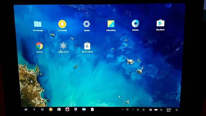
Task: Open the brightness sun control
Action: 144,110
